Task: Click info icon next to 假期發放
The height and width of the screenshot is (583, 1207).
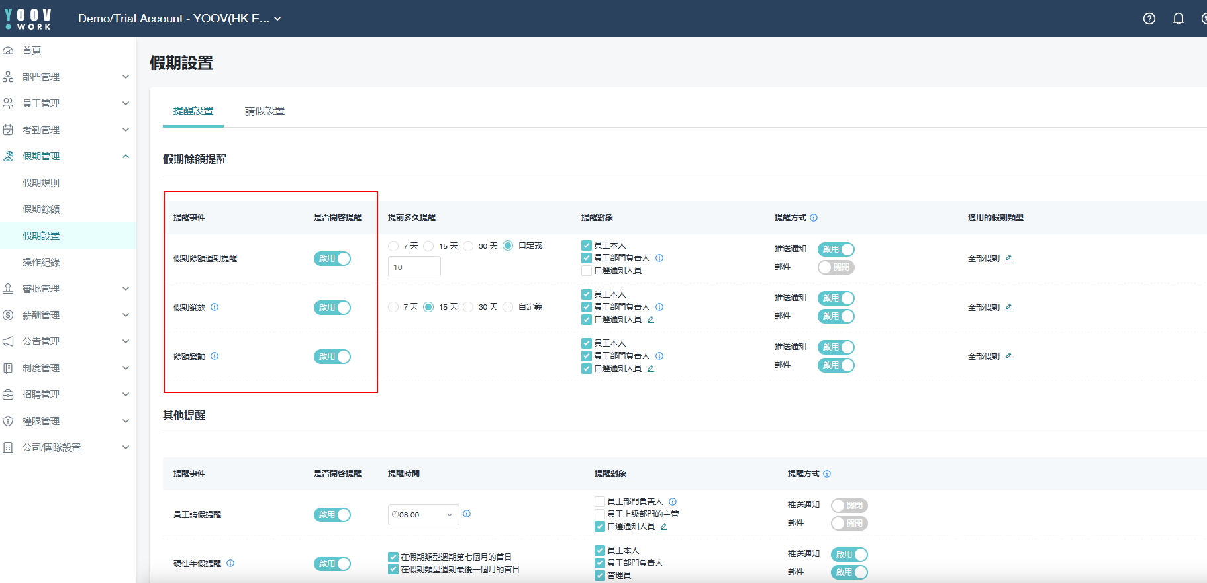Action: (x=215, y=307)
